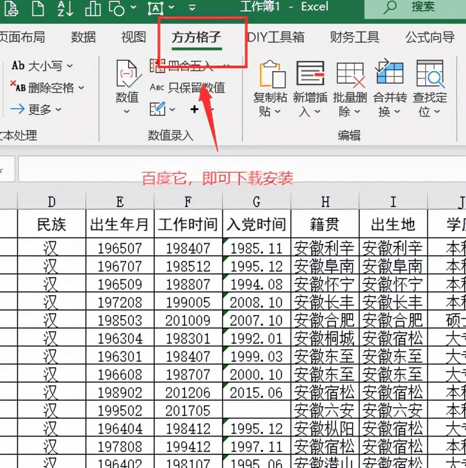Viewport: 466px width, 468px height.
Task: Click the 出生年月 header cell
Action: coord(120,224)
